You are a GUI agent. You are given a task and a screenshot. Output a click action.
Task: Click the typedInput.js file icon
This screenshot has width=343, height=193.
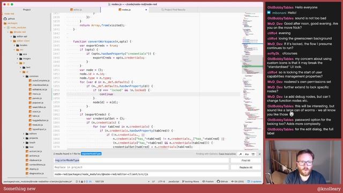31,129
